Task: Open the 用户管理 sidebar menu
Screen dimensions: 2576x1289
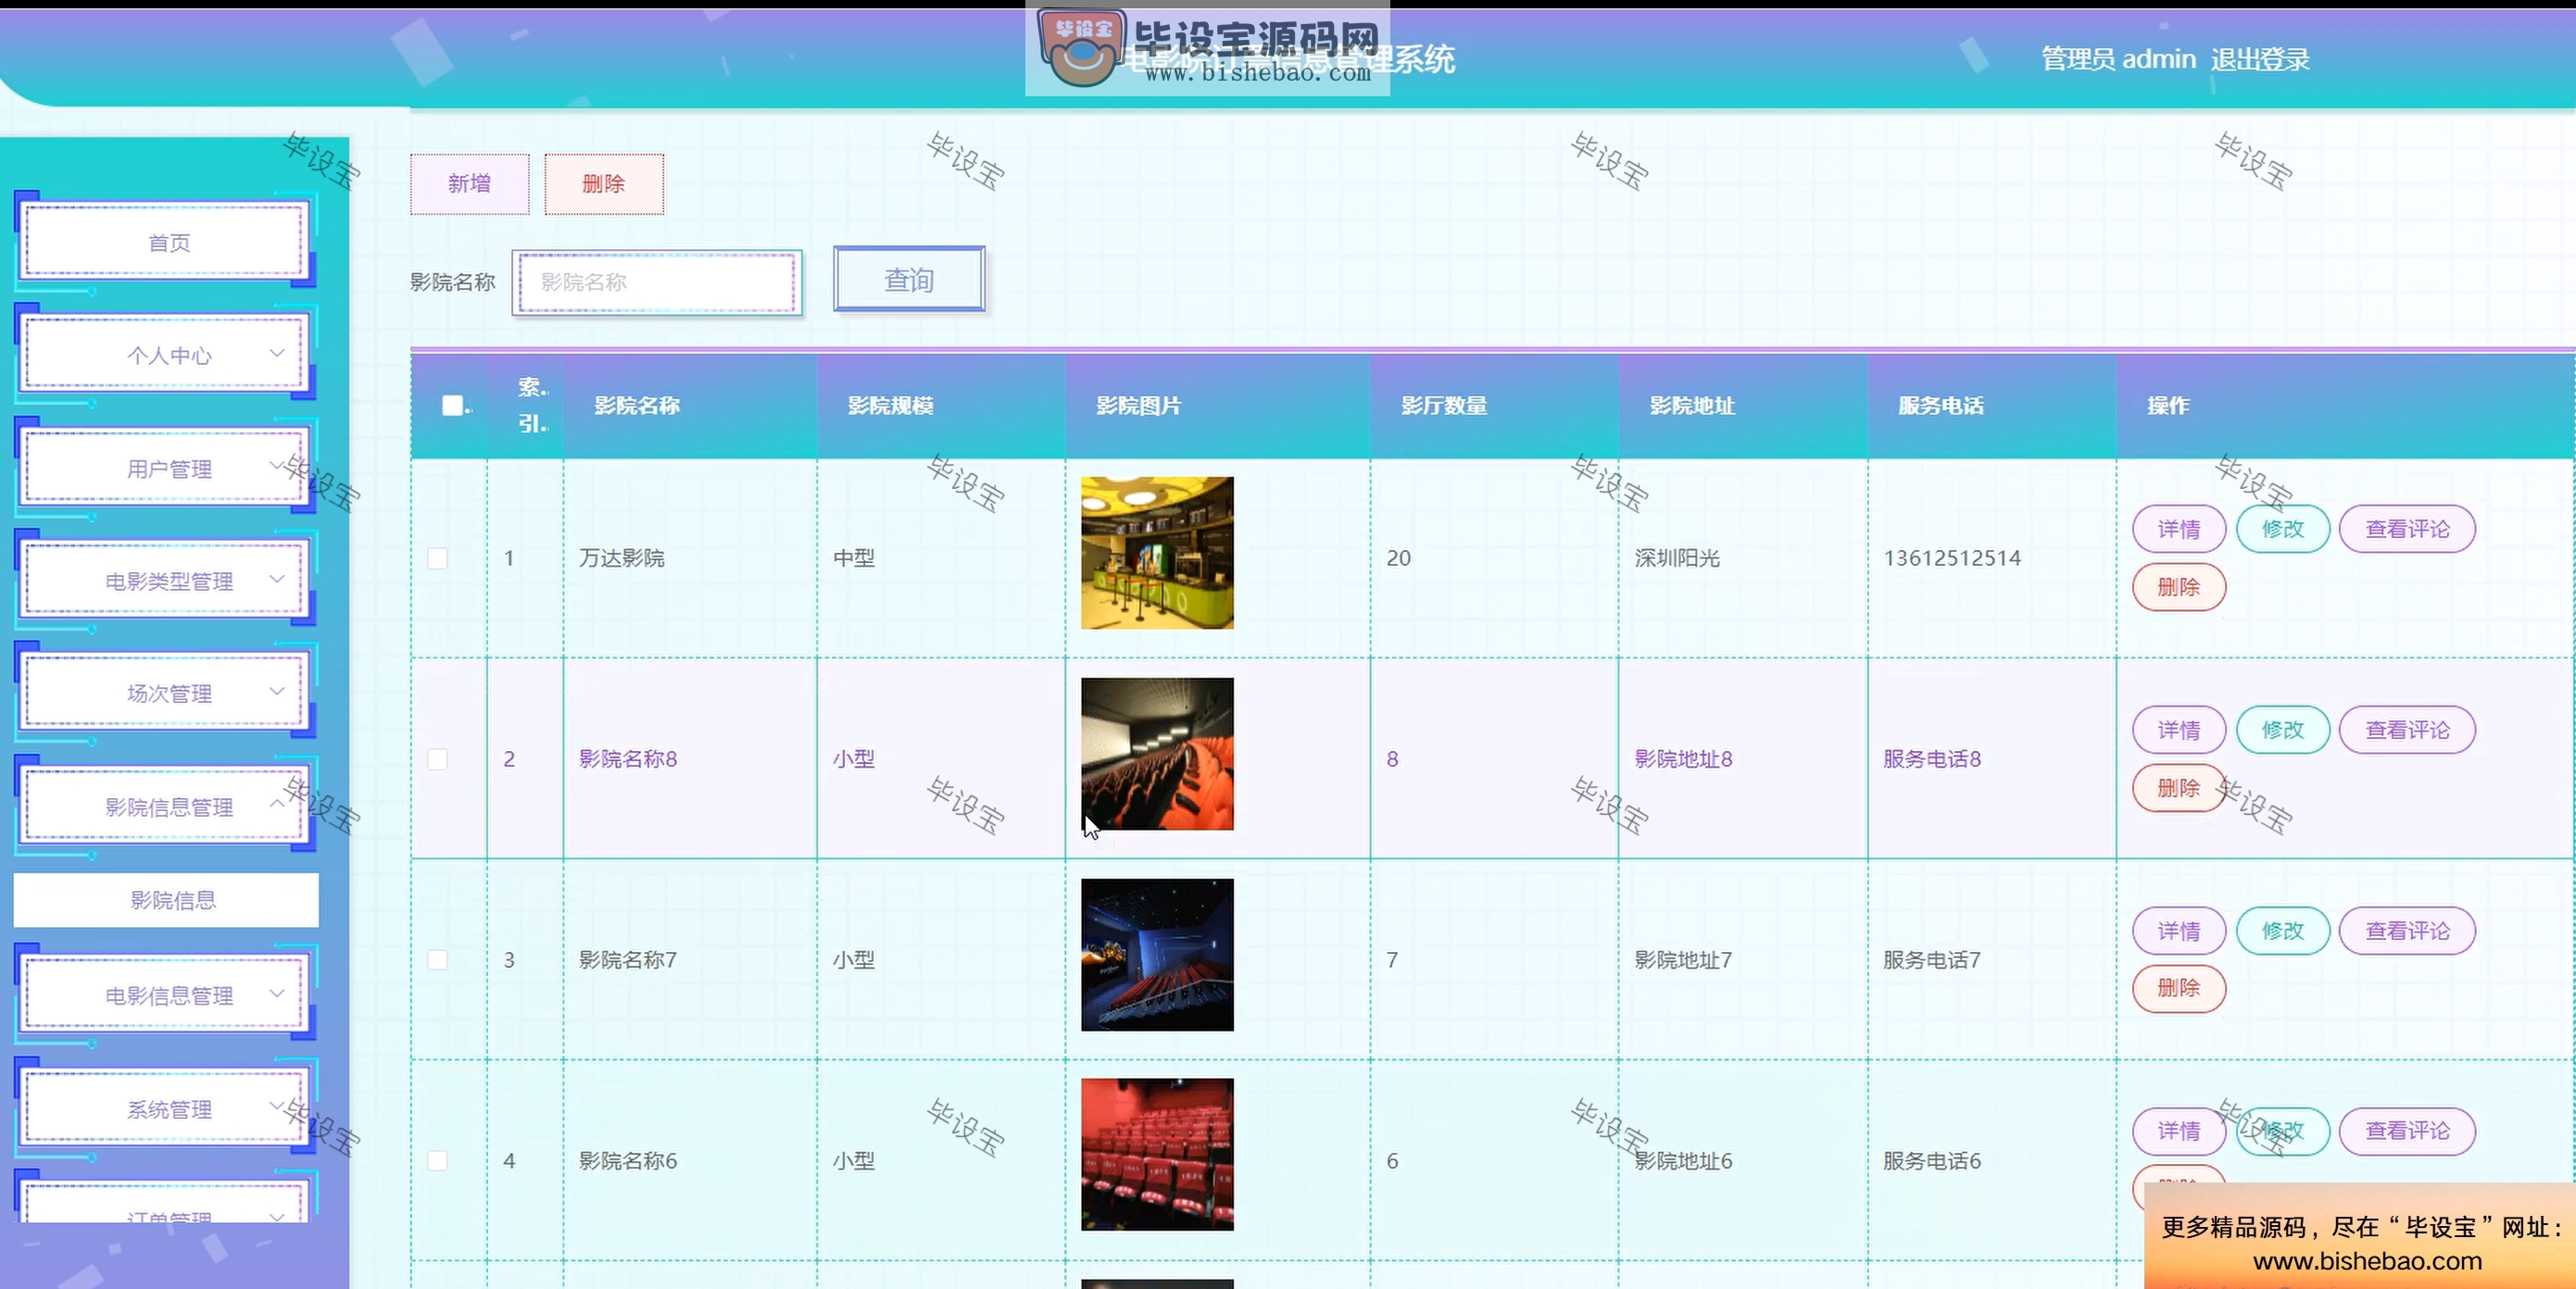Action: click(166, 468)
